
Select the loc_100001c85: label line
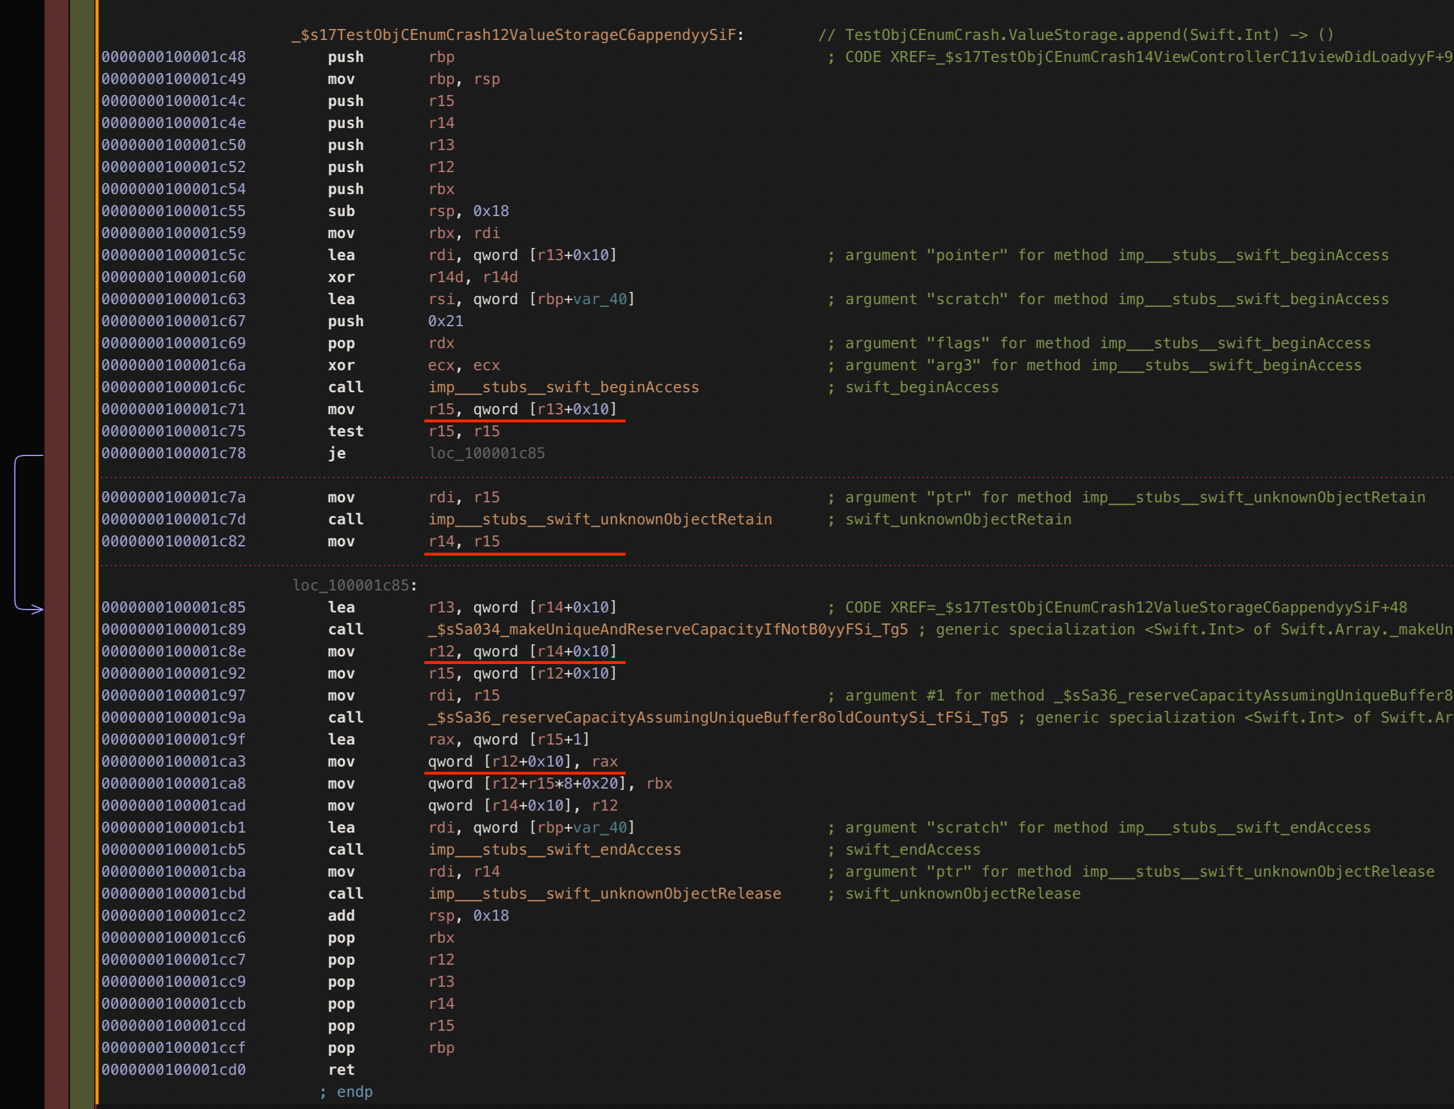tap(355, 585)
